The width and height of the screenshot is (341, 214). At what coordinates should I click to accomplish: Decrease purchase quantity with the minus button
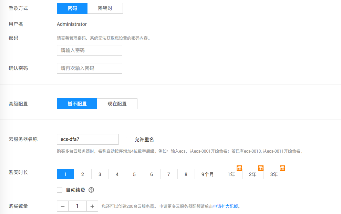click(62, 206)
